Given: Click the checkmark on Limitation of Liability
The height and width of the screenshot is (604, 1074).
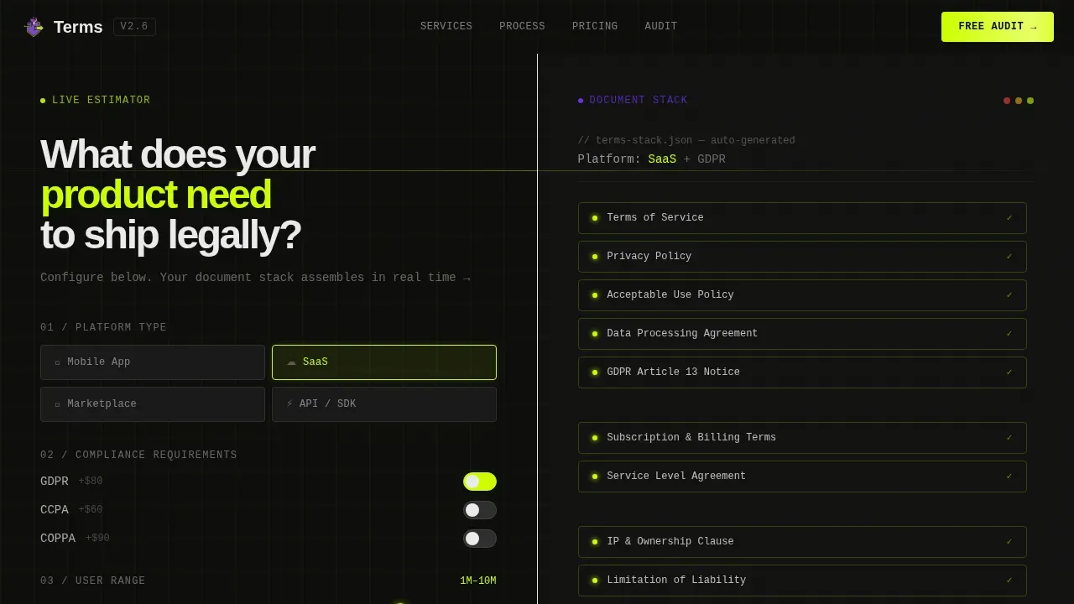Looking at the screenshot, I should [1009, 581].
